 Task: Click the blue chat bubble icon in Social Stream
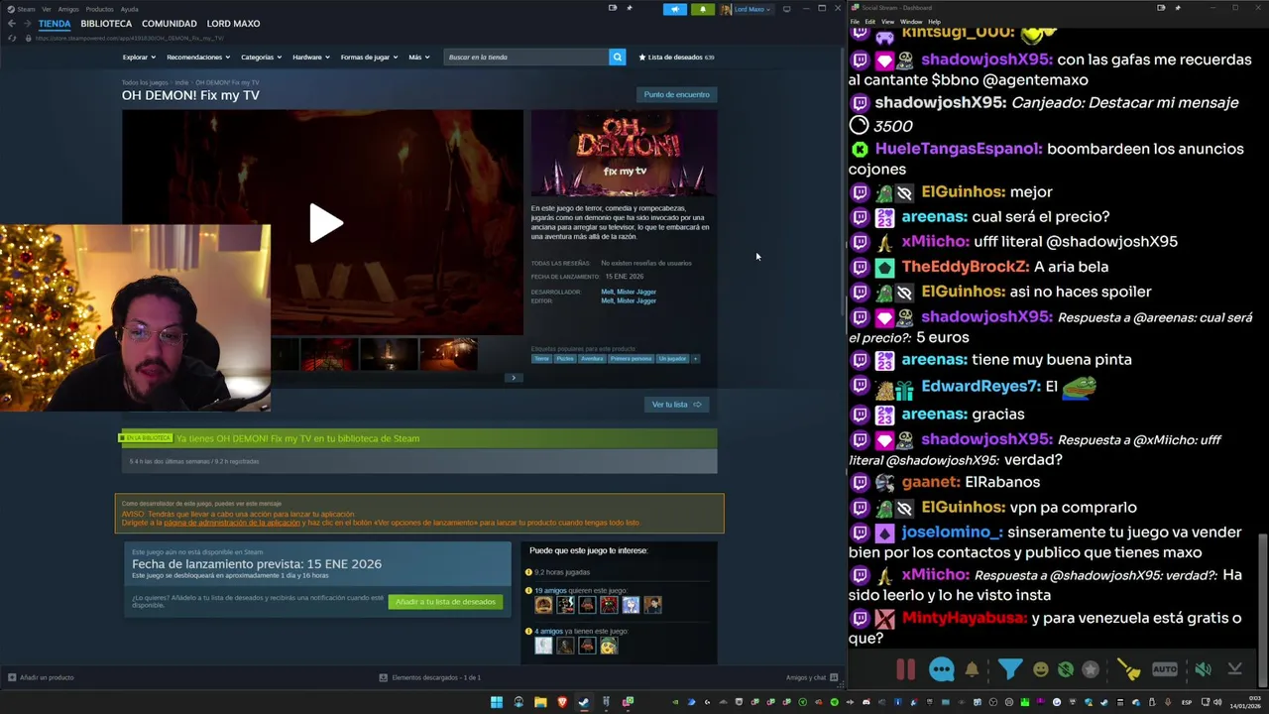pyautogui.click(x=942, y=669)
